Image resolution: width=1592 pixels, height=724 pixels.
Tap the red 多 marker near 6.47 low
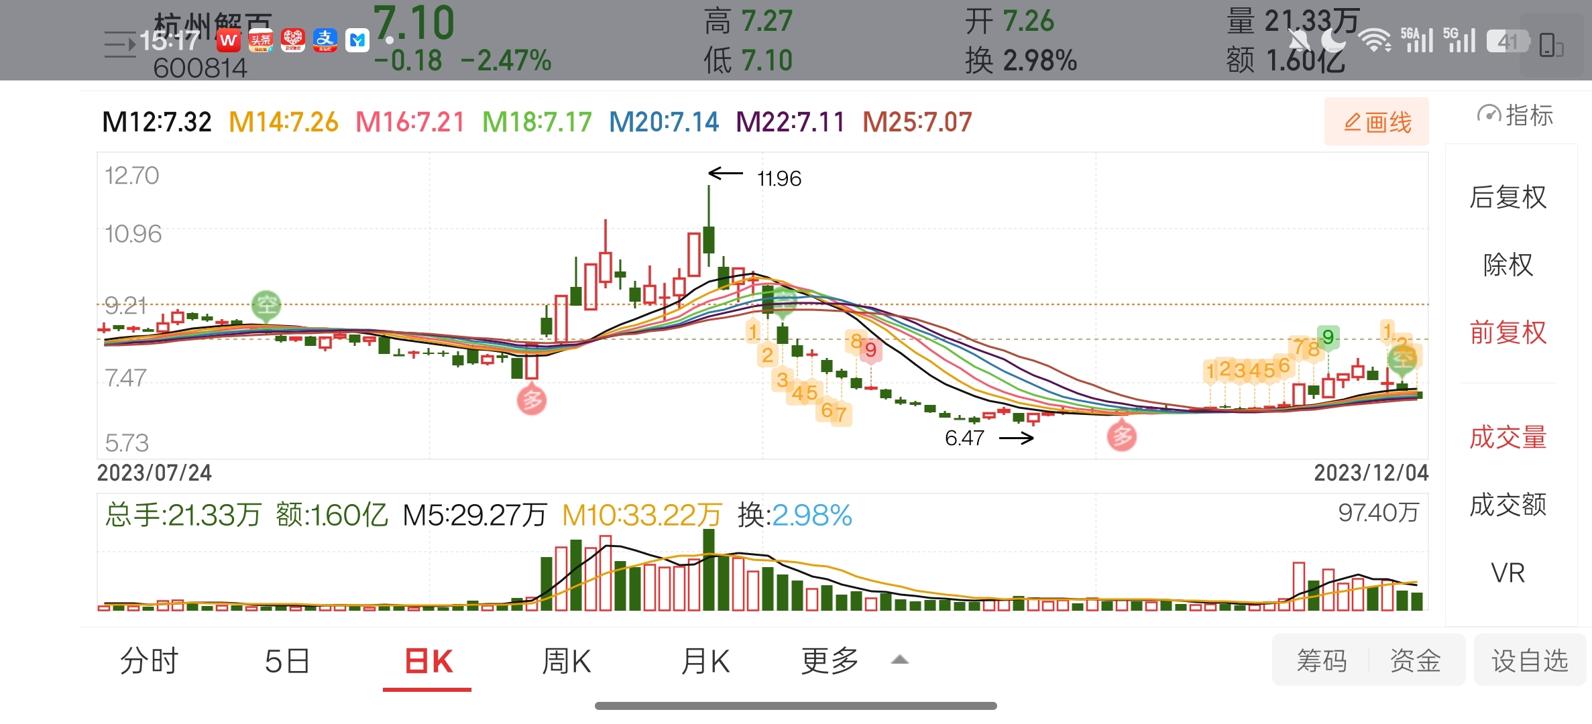point(1121,436)
